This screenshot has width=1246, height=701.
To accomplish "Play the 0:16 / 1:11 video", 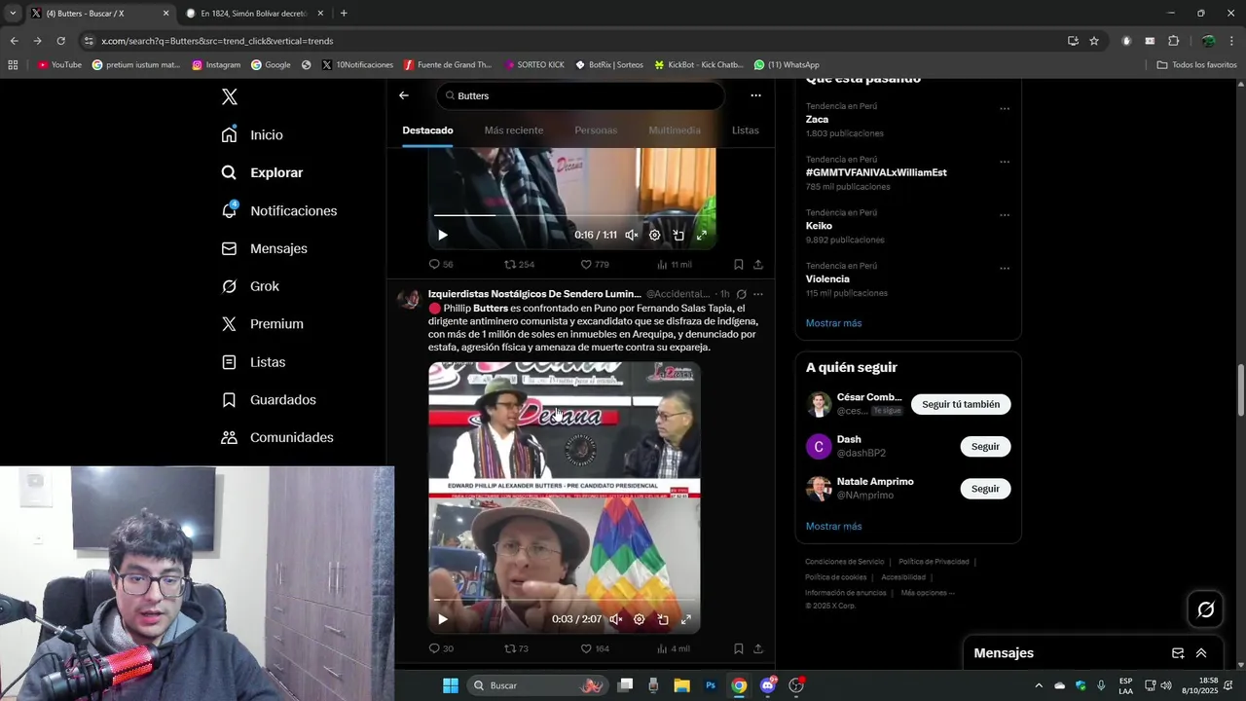I will click(443, 235).
